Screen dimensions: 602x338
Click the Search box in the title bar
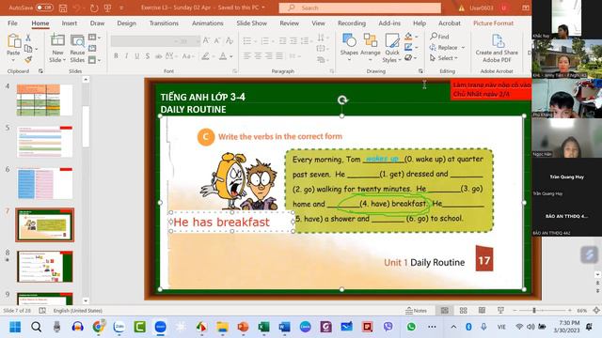pyautogui.click(x=359, y=8)
